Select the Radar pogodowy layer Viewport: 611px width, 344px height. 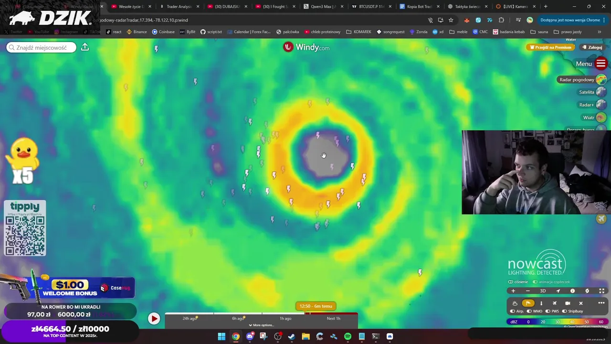582,80
